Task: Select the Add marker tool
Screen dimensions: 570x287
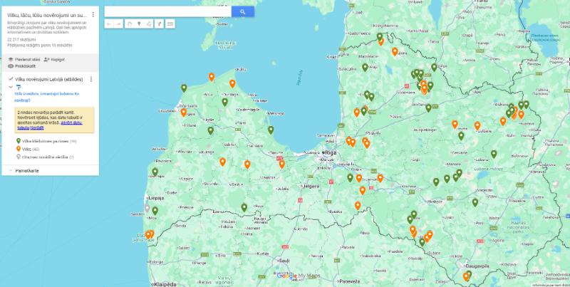Action: pos(139,24)
